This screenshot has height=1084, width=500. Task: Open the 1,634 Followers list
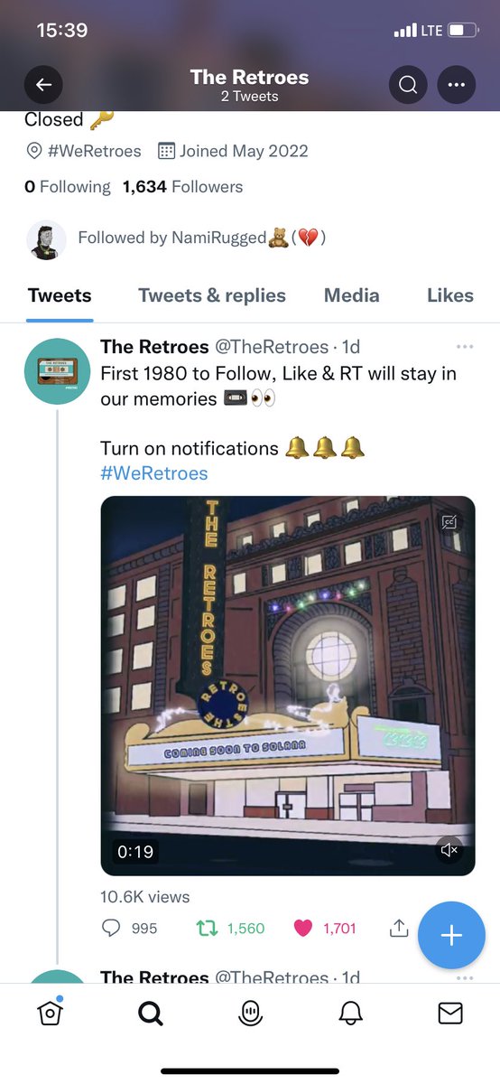point(183,187)
